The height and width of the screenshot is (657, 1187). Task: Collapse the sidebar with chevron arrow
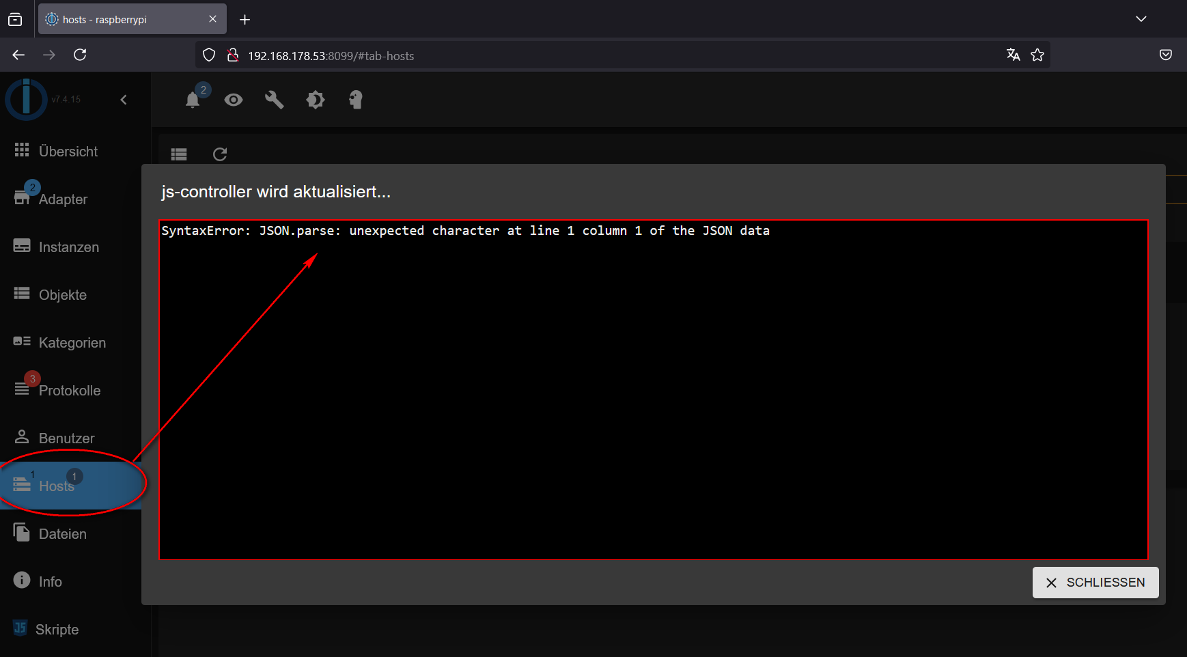124,100
